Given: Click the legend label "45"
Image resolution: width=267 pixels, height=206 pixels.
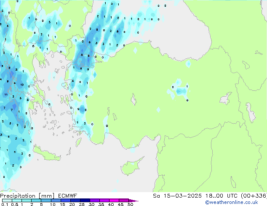Looking at the screenshot, I should click(x=120, y=204).
